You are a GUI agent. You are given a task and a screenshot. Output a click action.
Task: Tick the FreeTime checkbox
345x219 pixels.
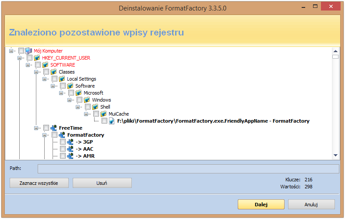tap(46, 128)
